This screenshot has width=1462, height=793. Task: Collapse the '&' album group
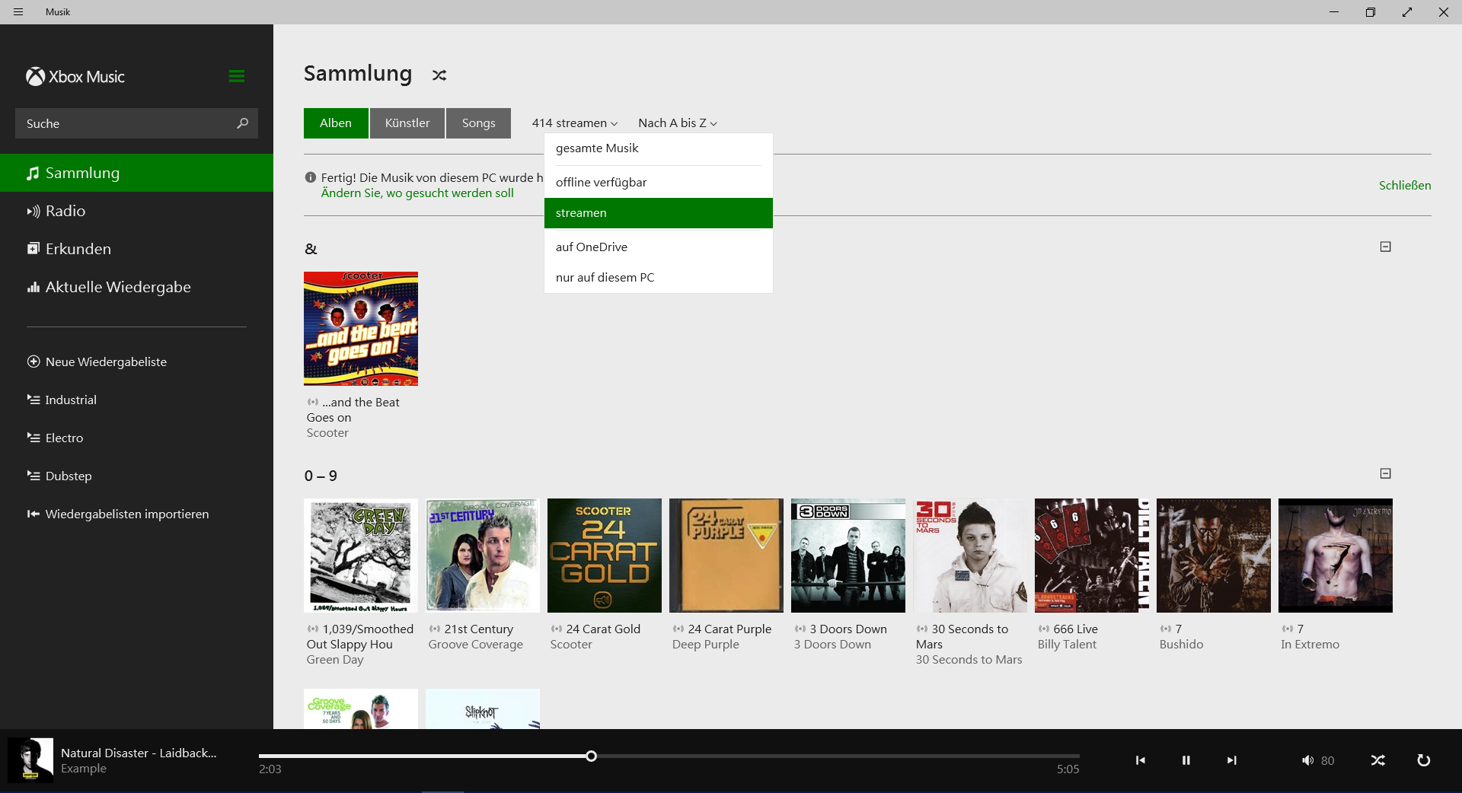(1385, 247)
